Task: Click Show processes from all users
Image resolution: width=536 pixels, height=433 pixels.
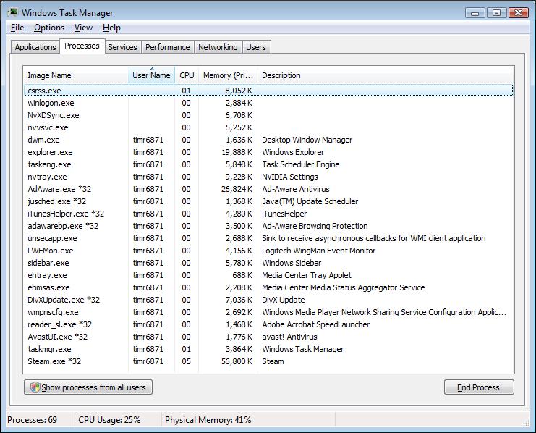Action: (88, 387)
